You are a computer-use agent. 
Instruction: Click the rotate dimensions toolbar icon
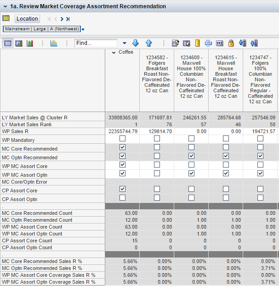pyautogui.click(x=176, y=43)
